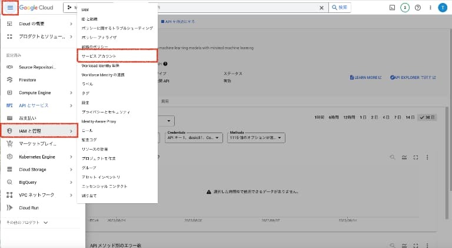
Task: Select the 7日 time range option
Action: coord(397,118)
